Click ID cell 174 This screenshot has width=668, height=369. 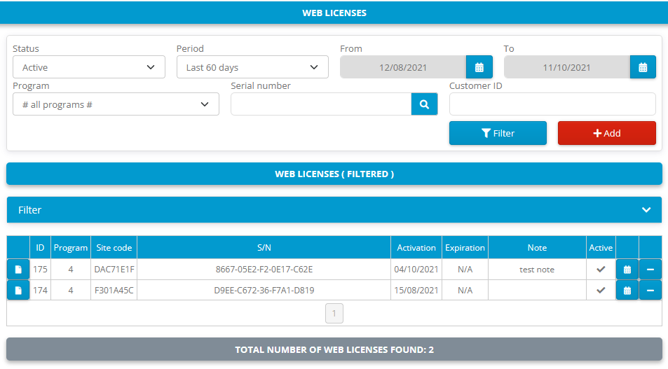pyautogui.click(x=40, y=291)
